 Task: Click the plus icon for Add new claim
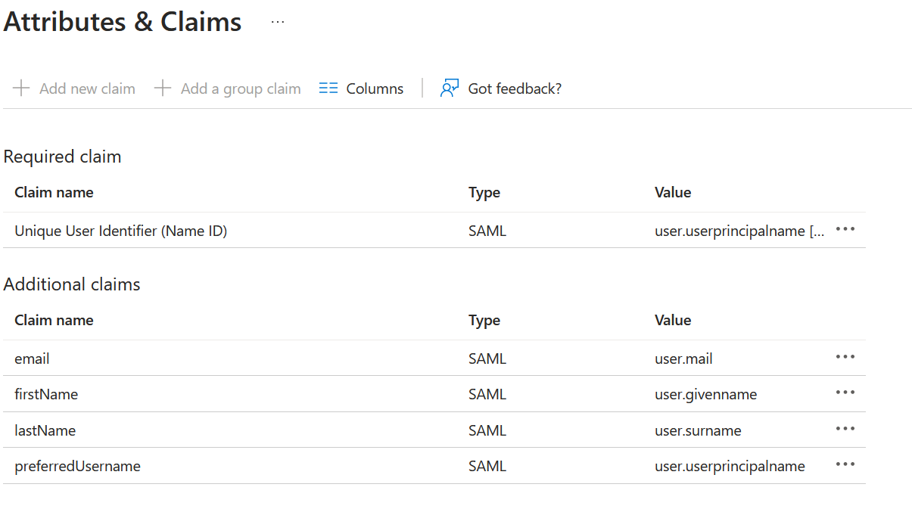coord(22,88)
